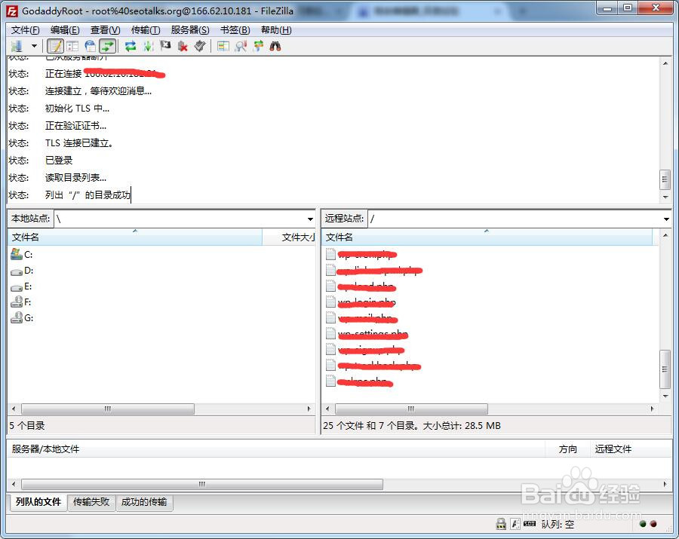Click the 远程文件 queue column header
The width and height of the screenshot is (679, 539).
point(631,449)
